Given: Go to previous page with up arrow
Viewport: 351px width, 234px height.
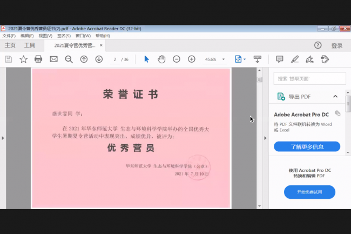Looking at the screenshot, I should [84, 59].
